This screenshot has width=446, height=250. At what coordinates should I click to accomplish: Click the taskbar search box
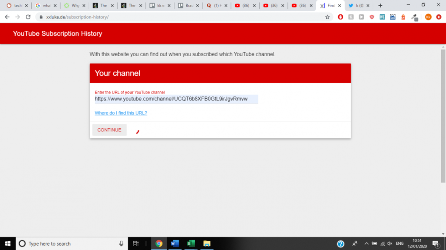tap(72, 243)
